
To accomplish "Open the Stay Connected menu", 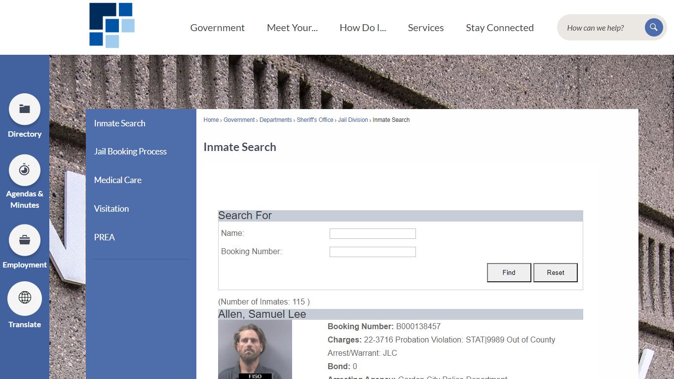I will (500, 28).
